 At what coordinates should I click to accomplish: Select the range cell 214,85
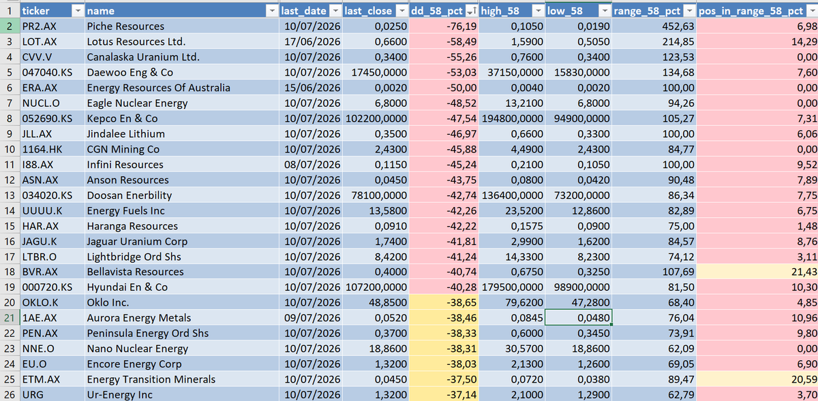tap(654, 42)
